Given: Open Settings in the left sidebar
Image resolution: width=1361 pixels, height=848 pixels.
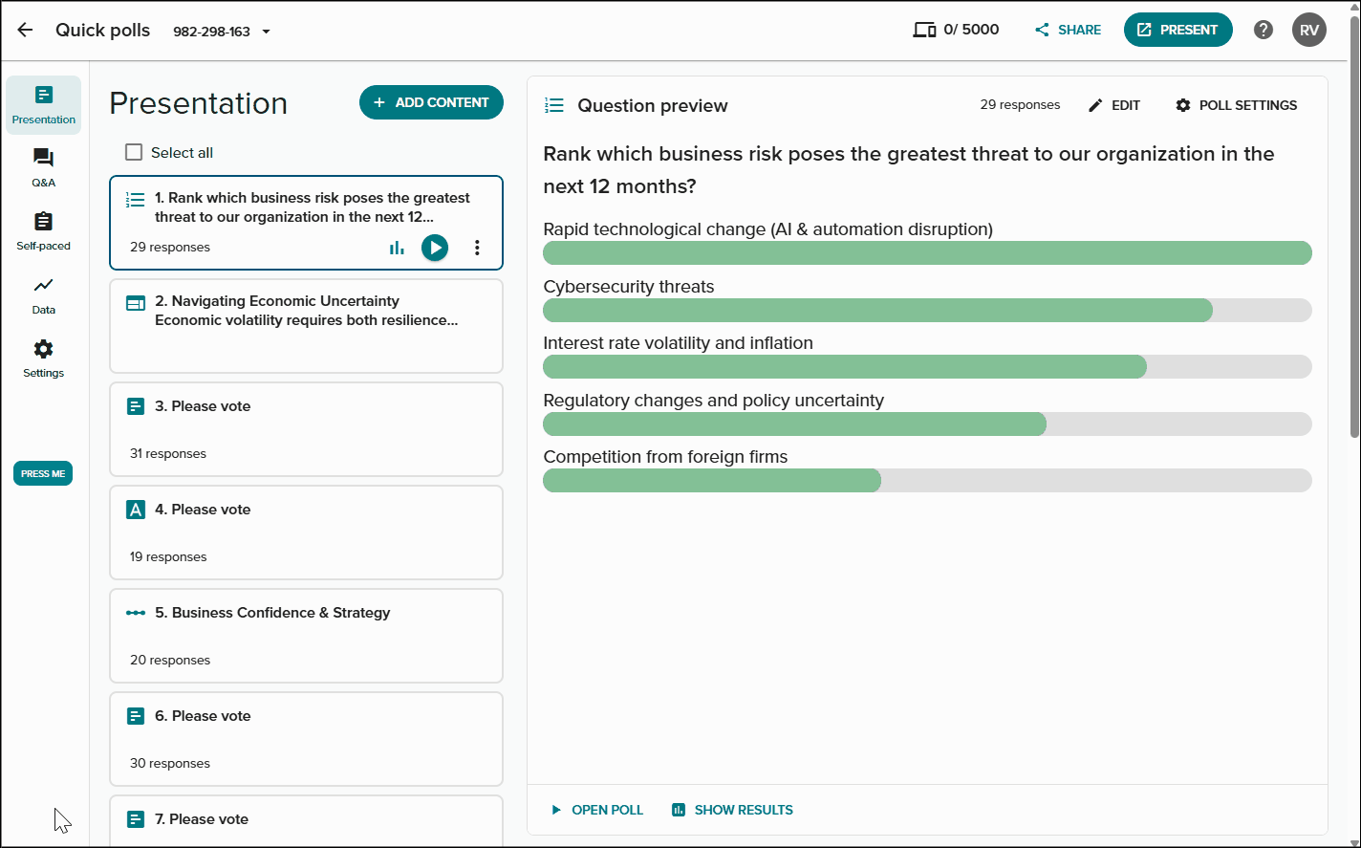Looking at the screenshot, I should (43, 358).
